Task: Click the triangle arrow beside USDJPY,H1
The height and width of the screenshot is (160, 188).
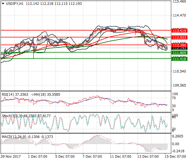Action: coord(3,4)
